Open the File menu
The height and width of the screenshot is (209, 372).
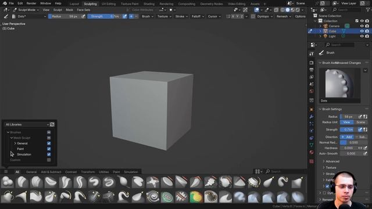point(11,3)
